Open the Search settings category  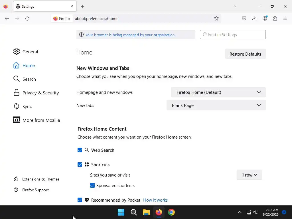tap(25, 79)
